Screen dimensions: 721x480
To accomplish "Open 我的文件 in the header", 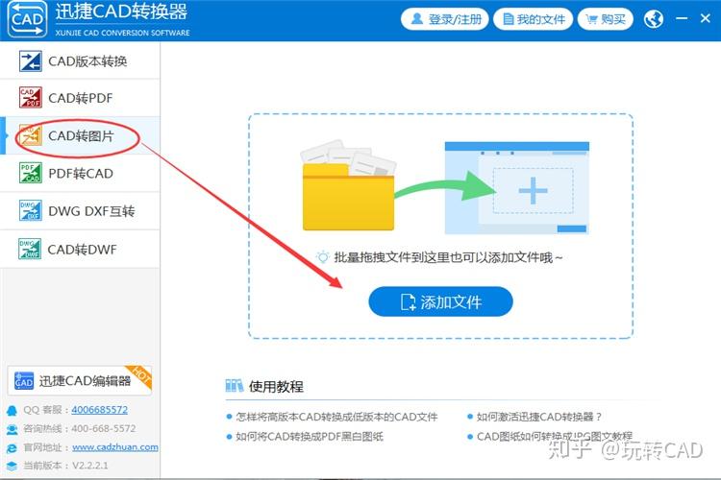I will click(533, 19).
